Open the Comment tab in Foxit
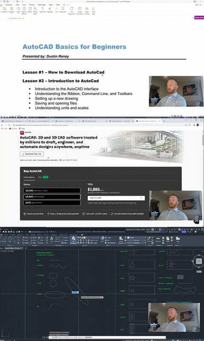Screen dimensions: 204x341 pyautogui.click(x=9, y=5)
